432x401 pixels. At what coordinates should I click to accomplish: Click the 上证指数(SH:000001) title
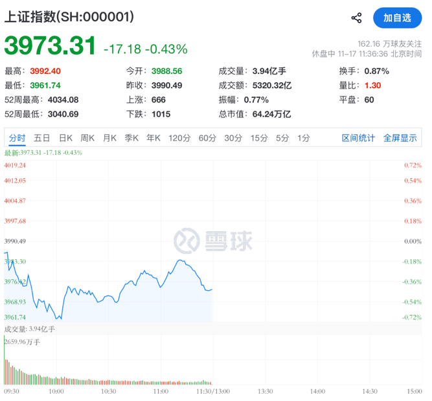(70, 17)
